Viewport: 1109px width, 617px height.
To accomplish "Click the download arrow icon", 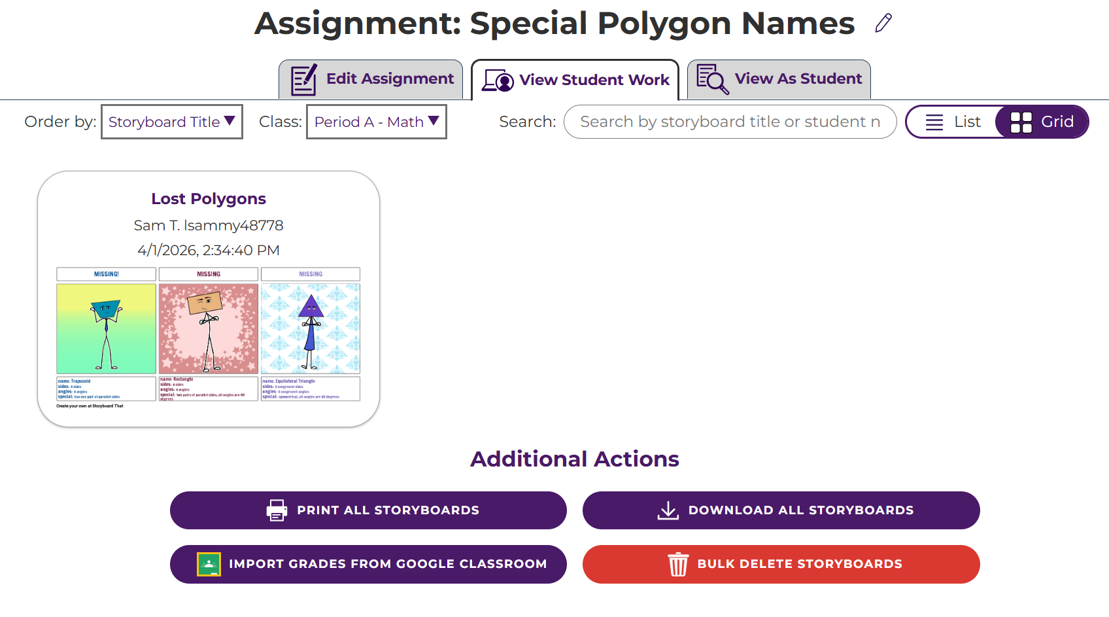I will coord(668,510).
